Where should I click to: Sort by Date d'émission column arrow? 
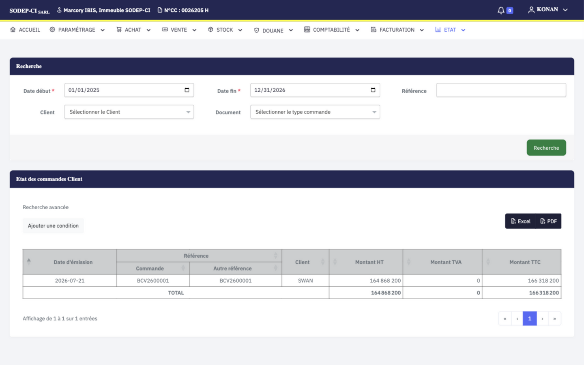(29, 262)
